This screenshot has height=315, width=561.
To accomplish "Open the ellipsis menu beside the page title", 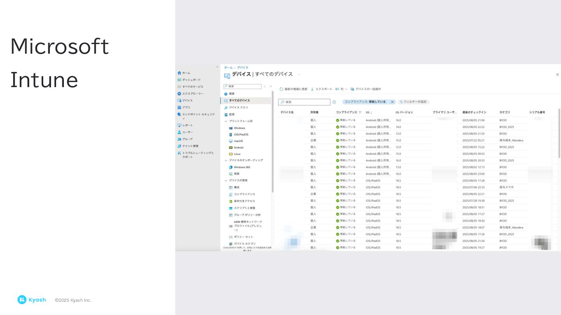I will [299, 74].
